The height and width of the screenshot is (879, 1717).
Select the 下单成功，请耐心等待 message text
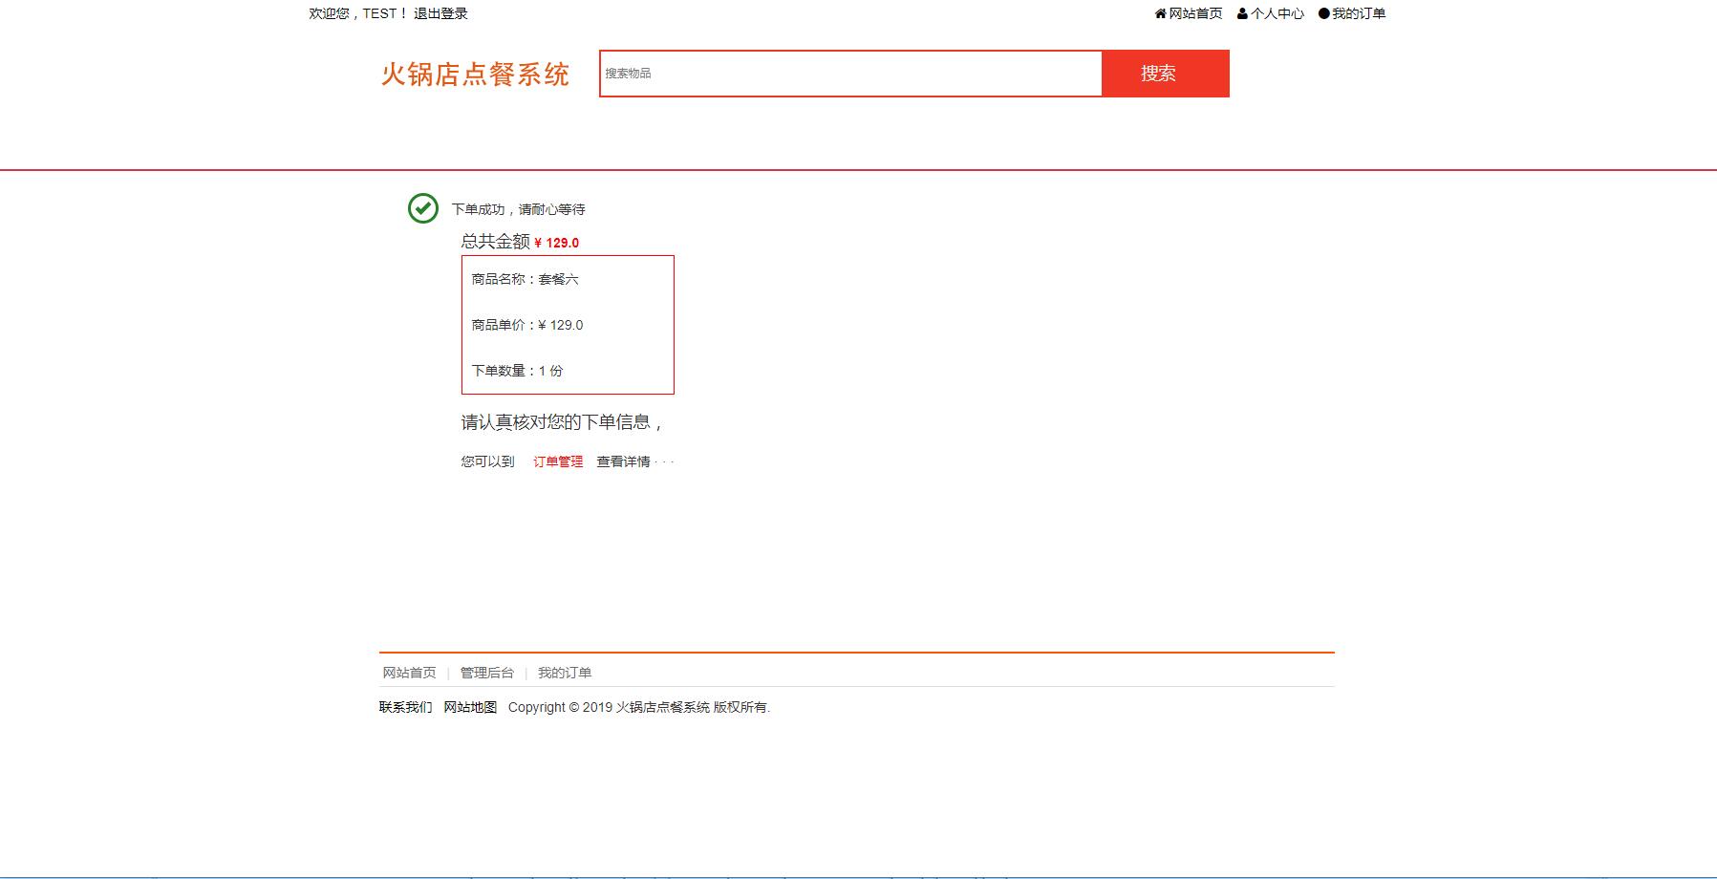518,209
